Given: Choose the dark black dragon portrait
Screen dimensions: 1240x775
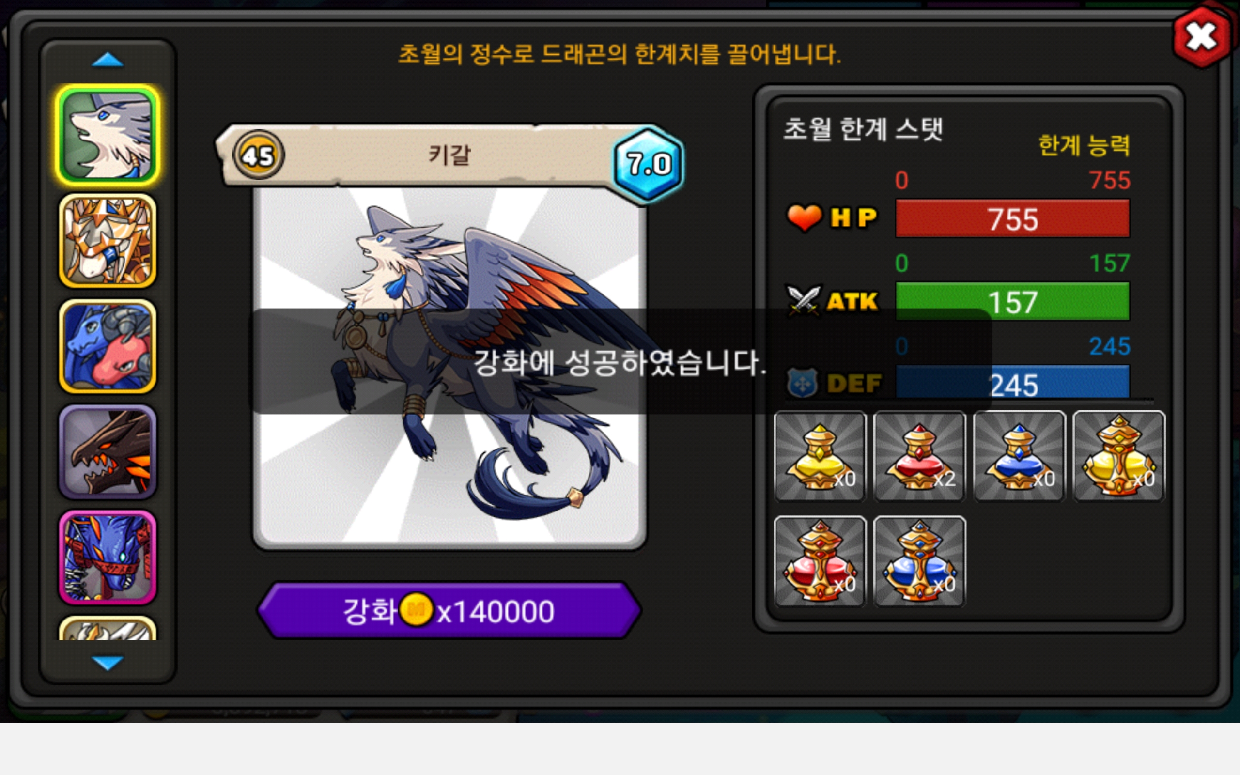Looking at the screenshot, I should coord(108,452).
